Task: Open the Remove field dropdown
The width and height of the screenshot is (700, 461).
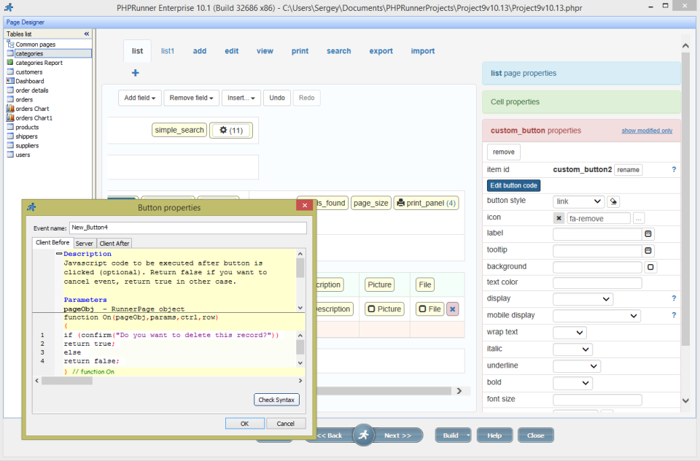Action: coord(191,98)
